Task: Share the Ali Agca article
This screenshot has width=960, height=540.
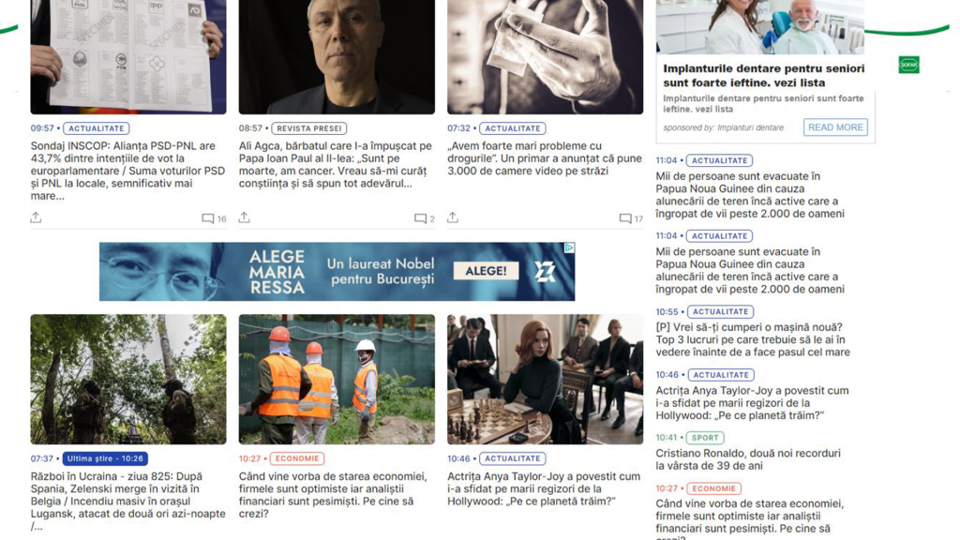Action: tap(245, 217)
